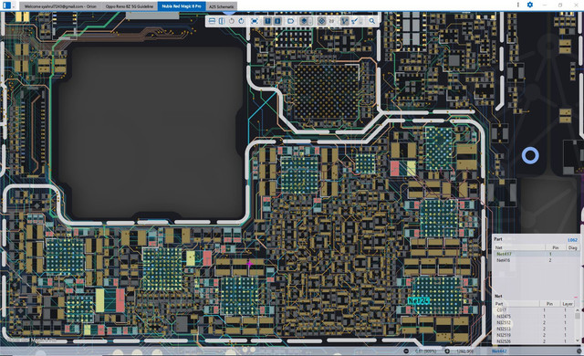Viewport: 584px width, 356px height.
Task: Click the Diag column header
Action: (x=572, y=247)
